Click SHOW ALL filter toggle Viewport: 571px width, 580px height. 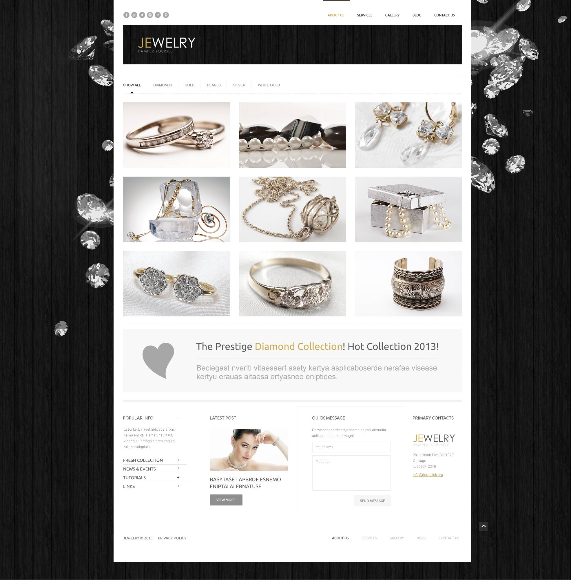pos(131,85)
